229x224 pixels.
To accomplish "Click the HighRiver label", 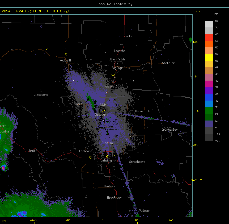I will [114, 198].
